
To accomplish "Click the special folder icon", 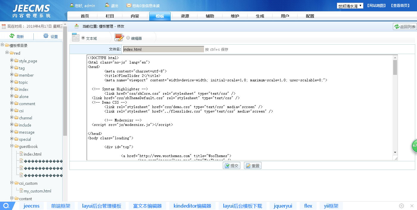I will click(x=16, y=139).
